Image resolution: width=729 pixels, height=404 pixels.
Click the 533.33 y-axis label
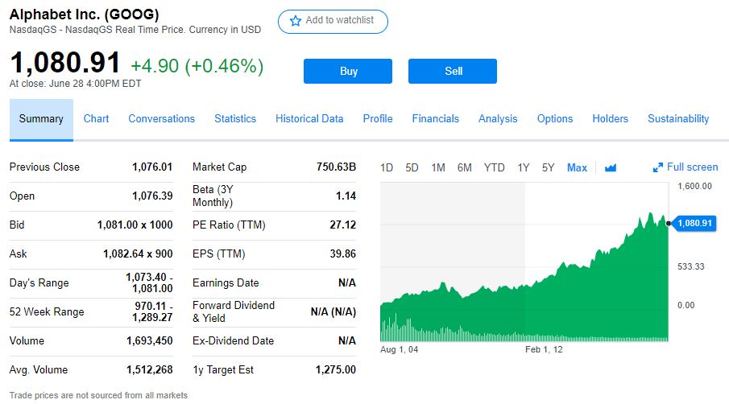pos(690,266)
